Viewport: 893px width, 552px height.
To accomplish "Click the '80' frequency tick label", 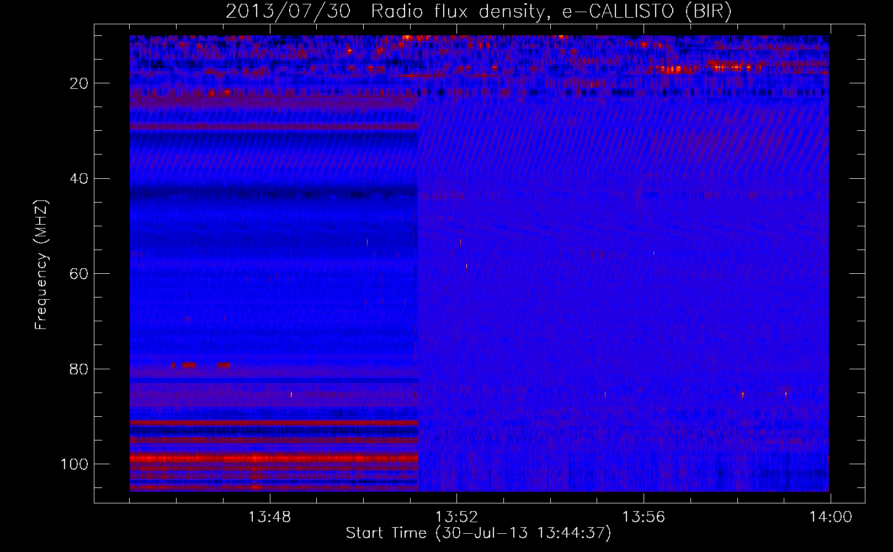I will pyautogui.click(x=79, y=369).
